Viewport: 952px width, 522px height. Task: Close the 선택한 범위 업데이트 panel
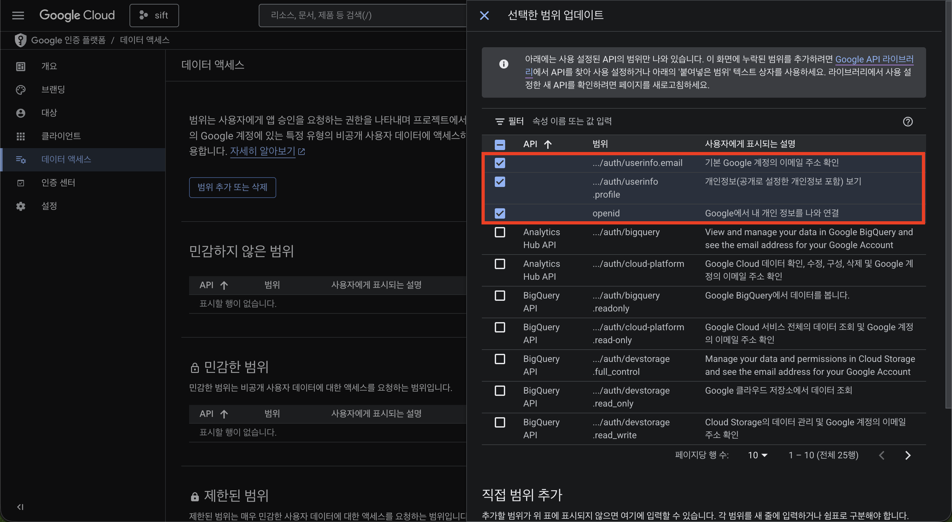click(x=484, y=15)
